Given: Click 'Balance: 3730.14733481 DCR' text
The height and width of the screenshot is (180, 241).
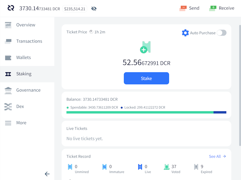Looking at the screenshot, I should [x=92, y=99].
